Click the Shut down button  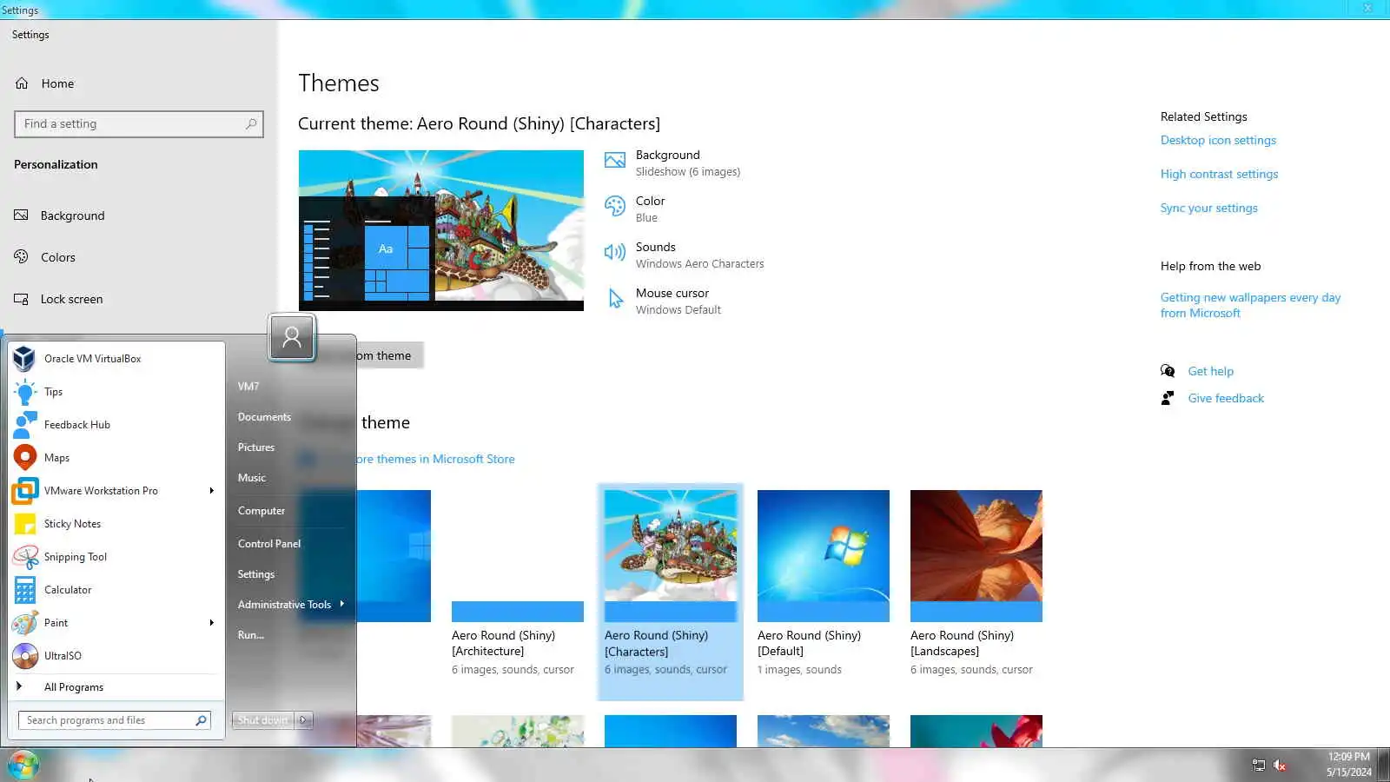click(x=263, y=720)
